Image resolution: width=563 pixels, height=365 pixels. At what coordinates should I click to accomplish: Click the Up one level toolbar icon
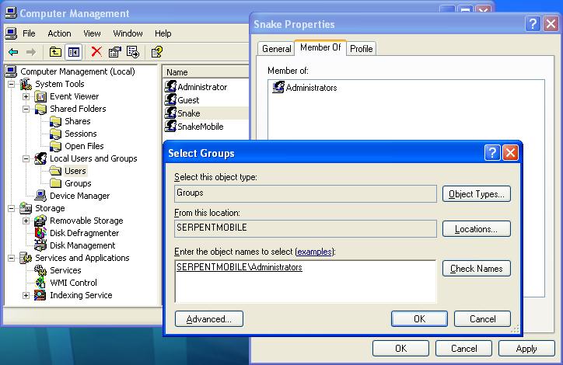point(55,52)
